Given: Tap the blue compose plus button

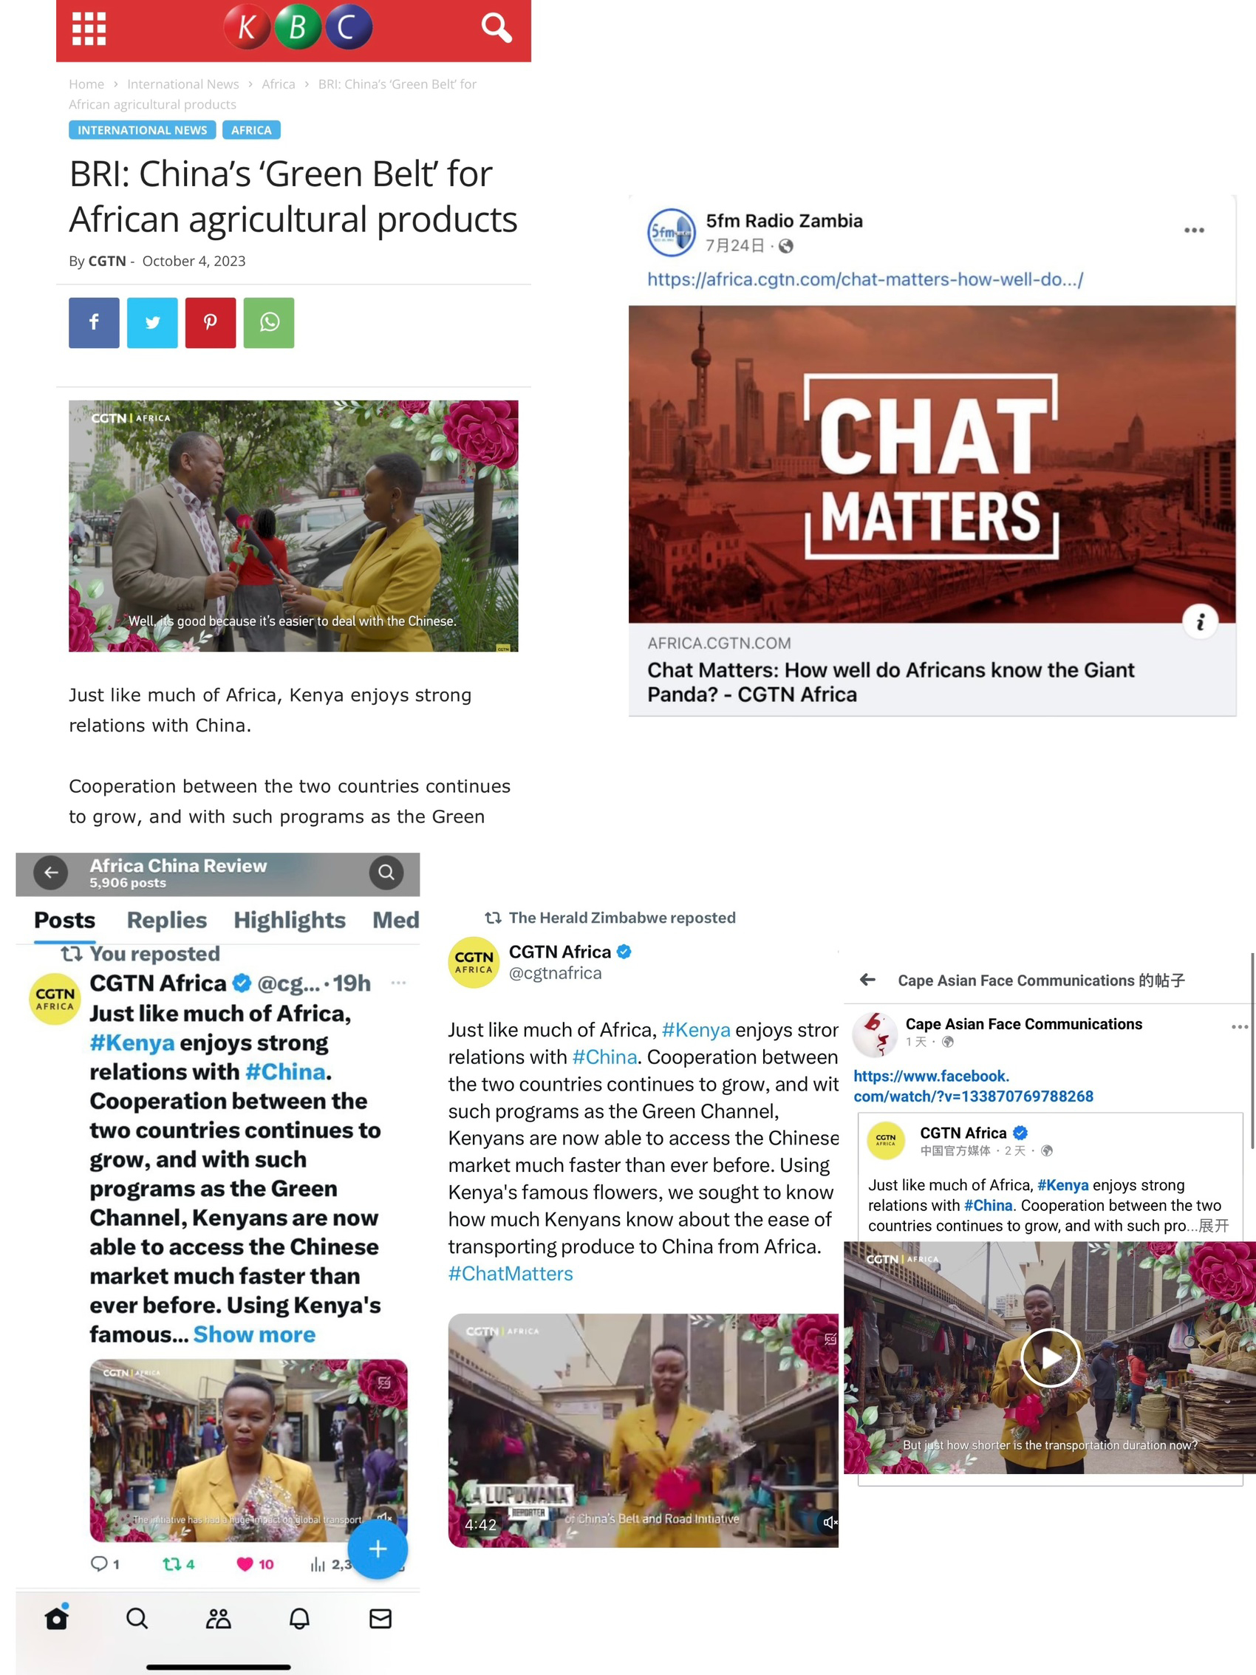Looking at the screenshot, I should coord(378,1549).
